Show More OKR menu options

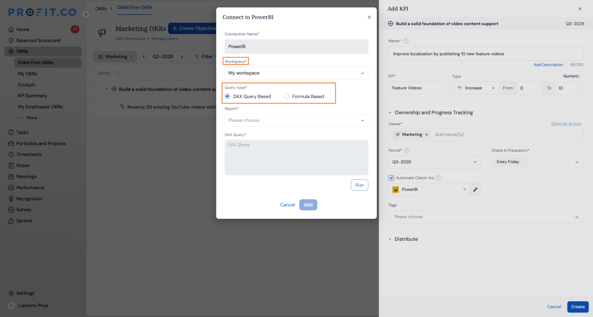pos(28,118)
